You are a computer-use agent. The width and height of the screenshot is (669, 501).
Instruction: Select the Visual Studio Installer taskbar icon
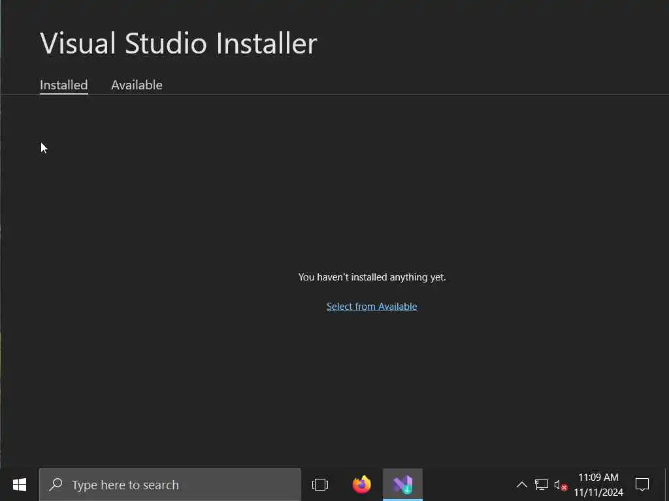[402, 485]
